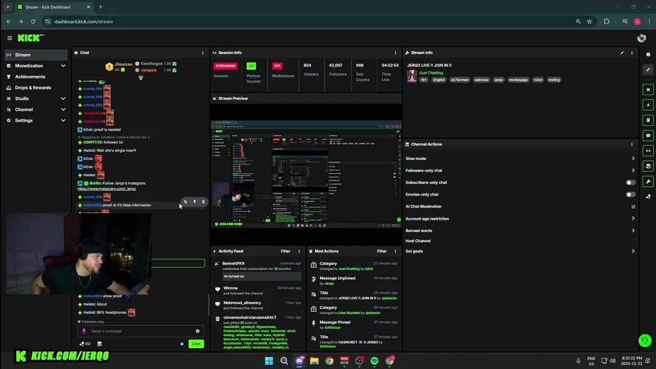Click the ac7ionman stream tag
Viewport: 656px width, 369px height.
(x=460, y=80)
